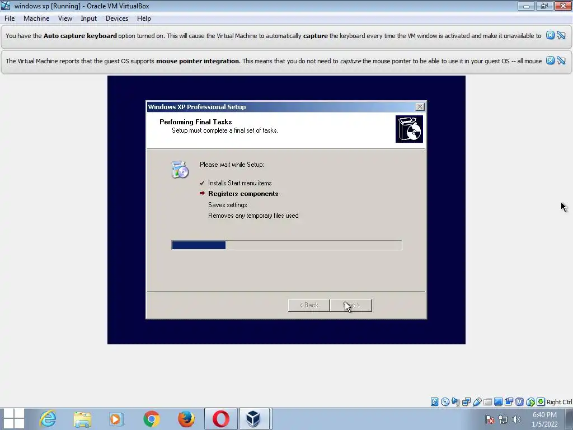Screen dimensions: 573x430
Task: Launch Google Chrome from the taskbar
Action: pos(151,419)
